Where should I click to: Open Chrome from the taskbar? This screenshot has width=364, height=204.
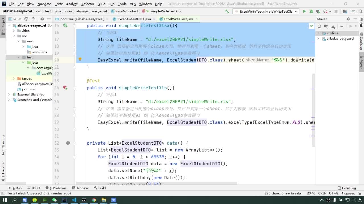pyautogui.click(x=94, y=200)
